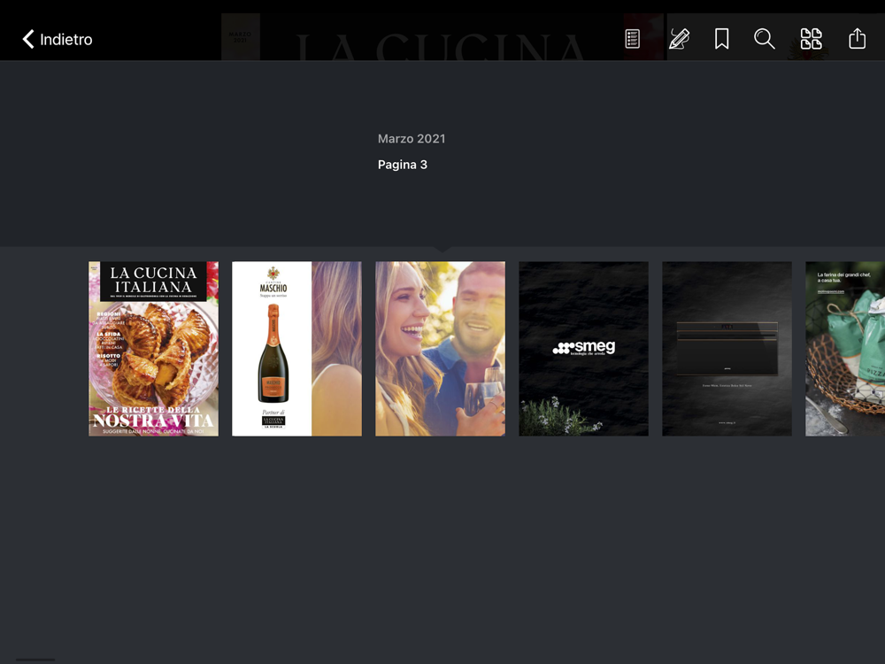885x664 pixels.
Task: Select the laughing couple page thumbnail
Action: (x=440, y=348)
